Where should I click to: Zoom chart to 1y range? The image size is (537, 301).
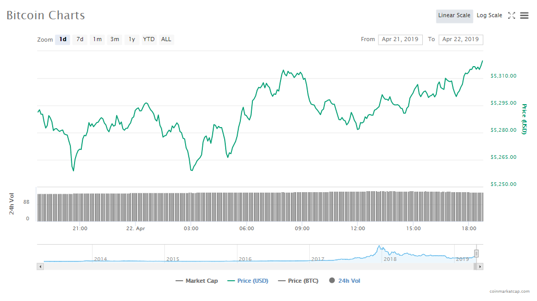coord(132,40)
